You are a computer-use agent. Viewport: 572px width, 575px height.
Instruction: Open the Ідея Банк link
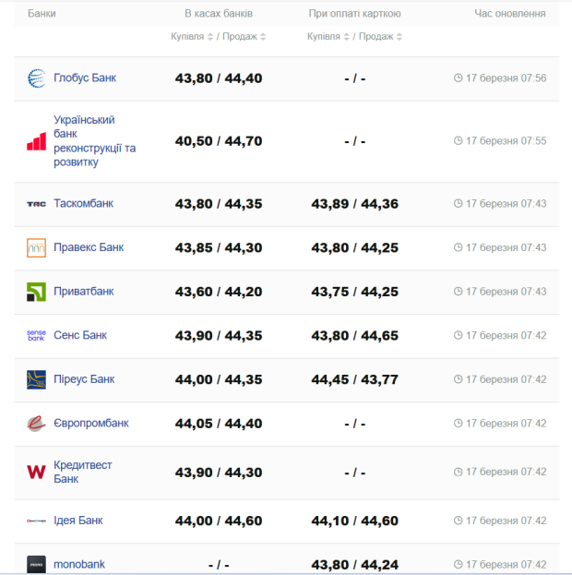pyautogui.click(x=78, y=521)
